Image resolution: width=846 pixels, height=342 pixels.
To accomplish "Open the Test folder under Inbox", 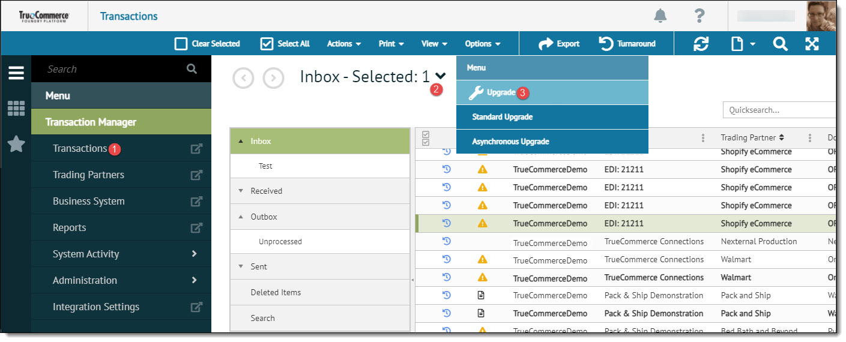I will click(320, 166).
